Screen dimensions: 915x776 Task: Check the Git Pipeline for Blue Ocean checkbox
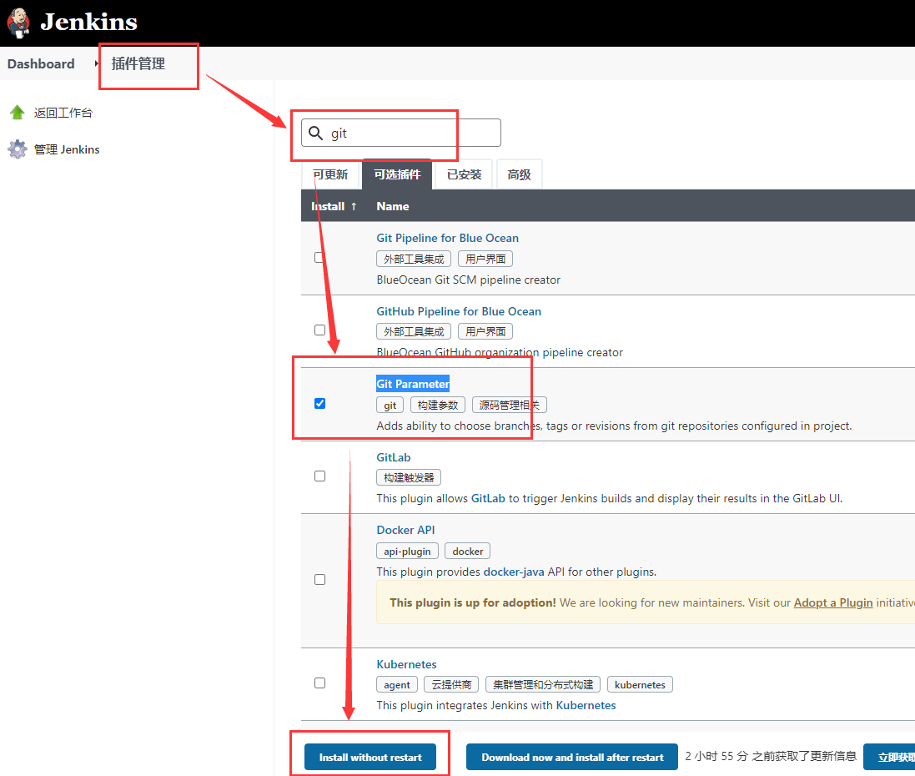click(319, 257)
